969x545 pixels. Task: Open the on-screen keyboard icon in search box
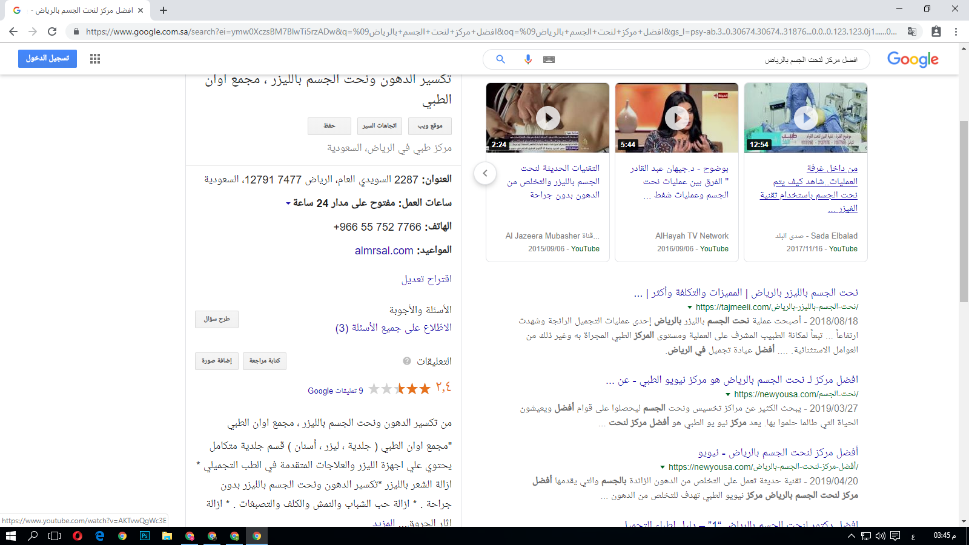[x=549, y=59]
